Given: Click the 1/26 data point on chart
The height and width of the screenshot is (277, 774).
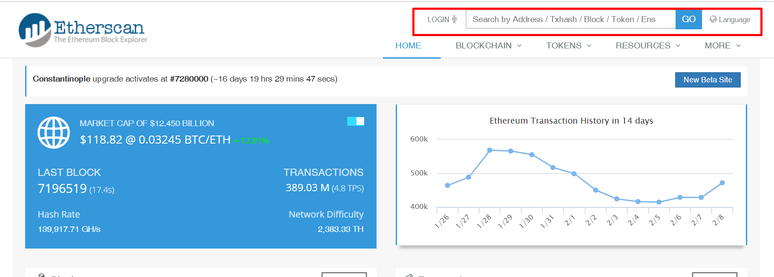Looking at the screenshot, I should click(x=447, y=185).
